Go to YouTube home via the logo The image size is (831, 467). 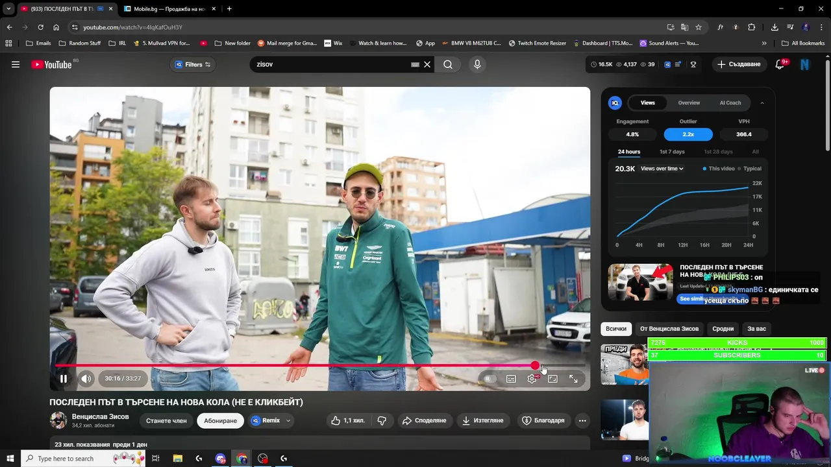point(51,64)
